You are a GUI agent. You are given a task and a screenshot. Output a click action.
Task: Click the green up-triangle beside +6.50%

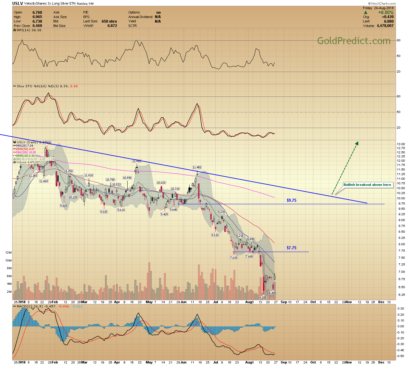(365, 13)
